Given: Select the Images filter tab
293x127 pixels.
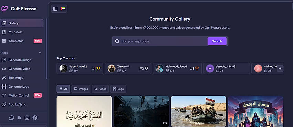Looking at the screenshot, I should coord(81,89).
